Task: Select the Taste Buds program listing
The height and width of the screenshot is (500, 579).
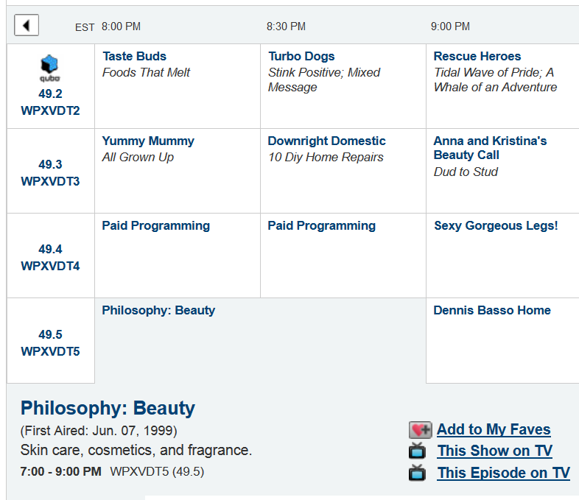Action: 134,56
